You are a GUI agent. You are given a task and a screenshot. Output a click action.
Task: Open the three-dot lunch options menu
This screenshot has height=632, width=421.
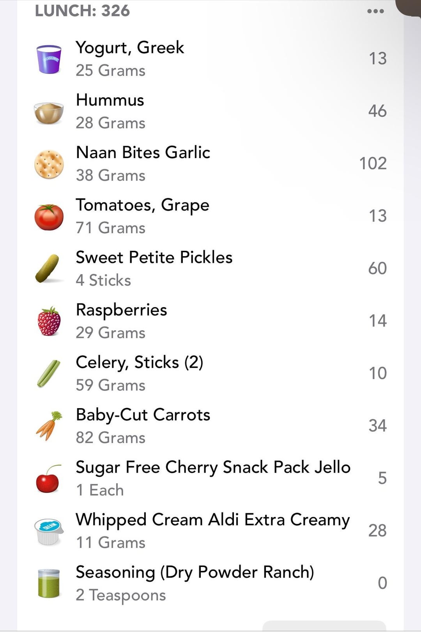[375, 11]
